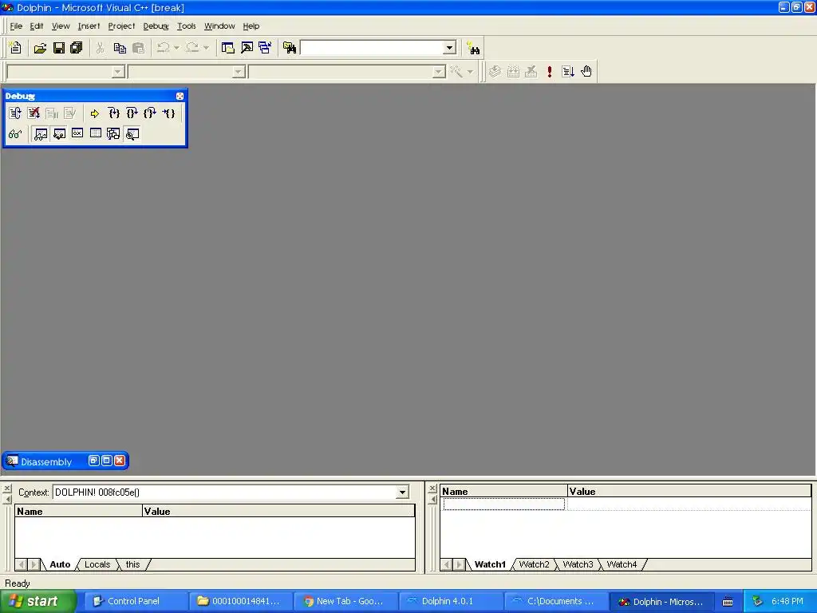The width and height of the screenshot is (817, 613).
Task: Expand the first WizardBar class combo arrow
Action: click(118, 71)
